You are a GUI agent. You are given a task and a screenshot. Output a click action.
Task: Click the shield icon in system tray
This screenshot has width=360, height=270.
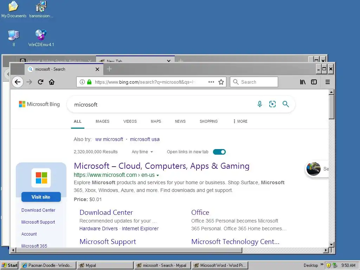329,265
